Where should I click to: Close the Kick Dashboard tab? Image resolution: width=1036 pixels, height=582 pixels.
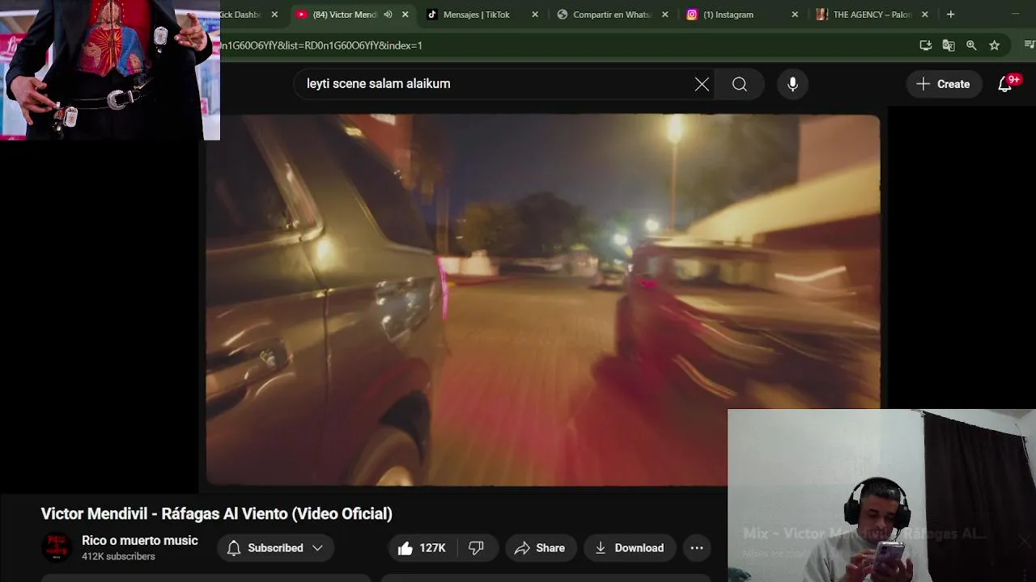pyautogui.click(x=274, y=15)
